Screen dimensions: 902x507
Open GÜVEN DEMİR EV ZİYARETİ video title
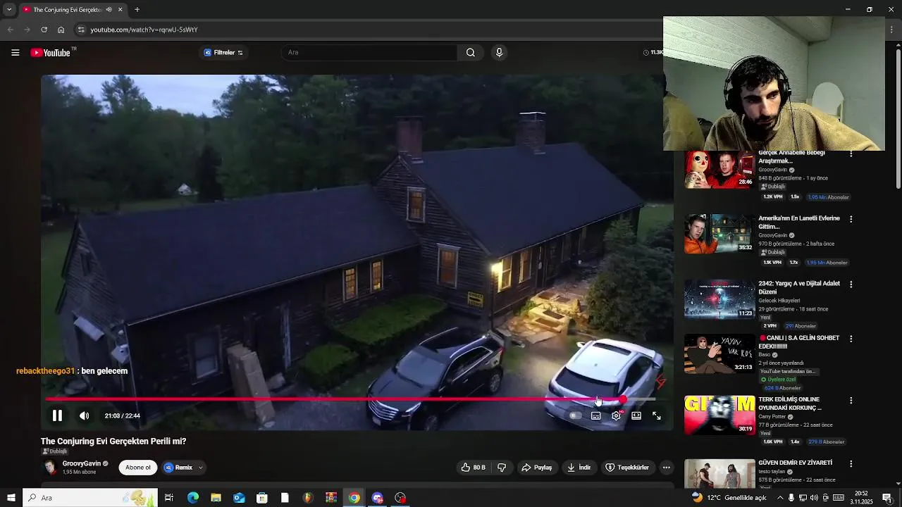pos(796,463)
